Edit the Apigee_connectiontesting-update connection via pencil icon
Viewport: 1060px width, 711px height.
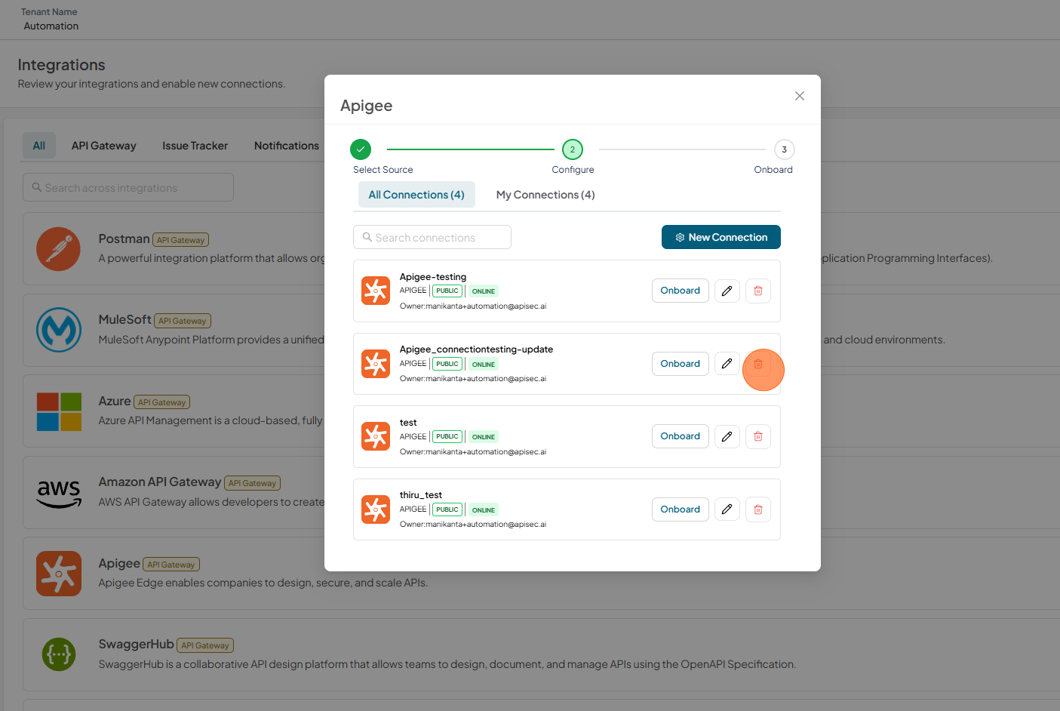(x=727, y=364)
